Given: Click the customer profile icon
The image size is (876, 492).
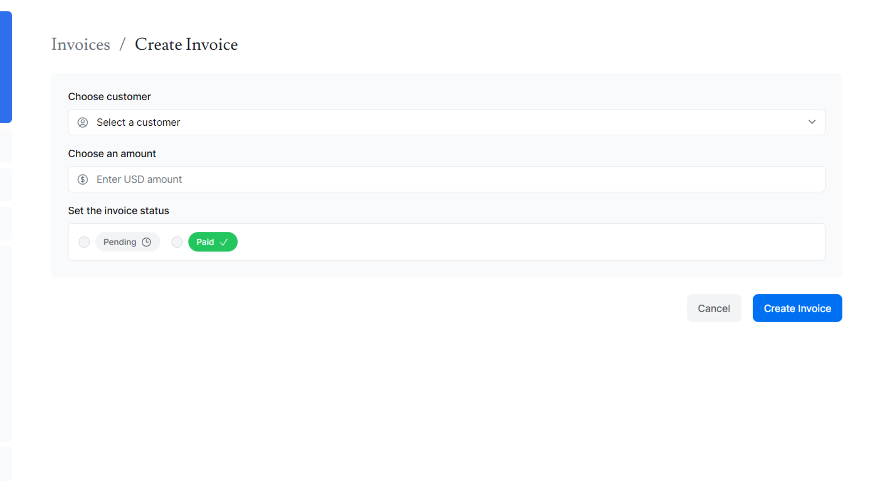Looking at the screenshot, I should pos(83,122).
